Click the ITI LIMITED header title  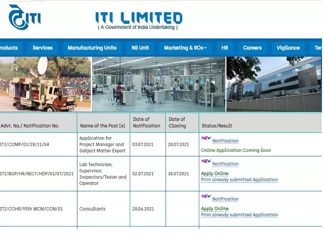click(x=138, y=19)
